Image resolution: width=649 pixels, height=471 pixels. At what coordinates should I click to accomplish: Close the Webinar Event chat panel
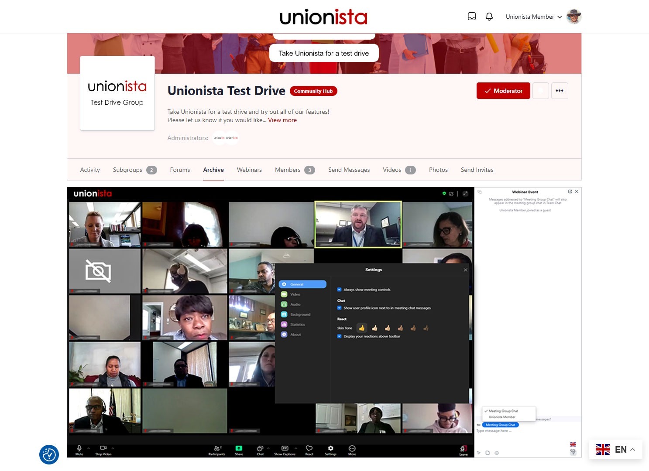point(577,191)
